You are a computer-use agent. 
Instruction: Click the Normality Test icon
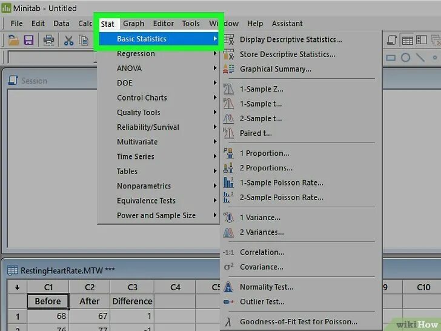tap(228, 287)
